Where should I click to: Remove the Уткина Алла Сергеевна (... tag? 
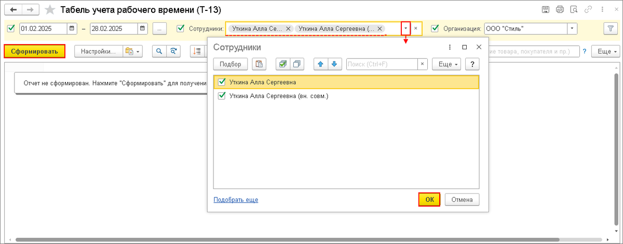[x=380, y=29]
